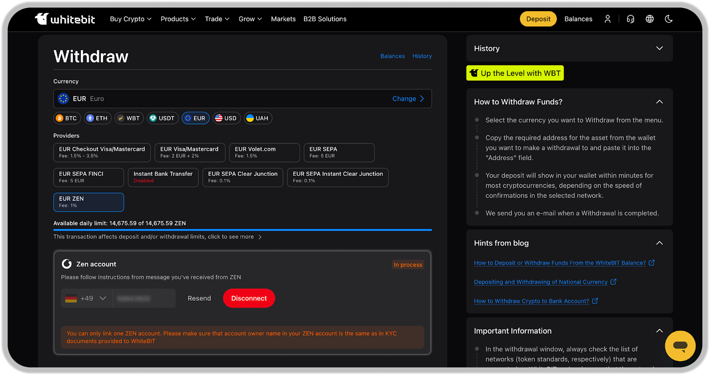Choose EUR Volet.com provider
Screen dimensions: 710x375
tap(264, 152)
